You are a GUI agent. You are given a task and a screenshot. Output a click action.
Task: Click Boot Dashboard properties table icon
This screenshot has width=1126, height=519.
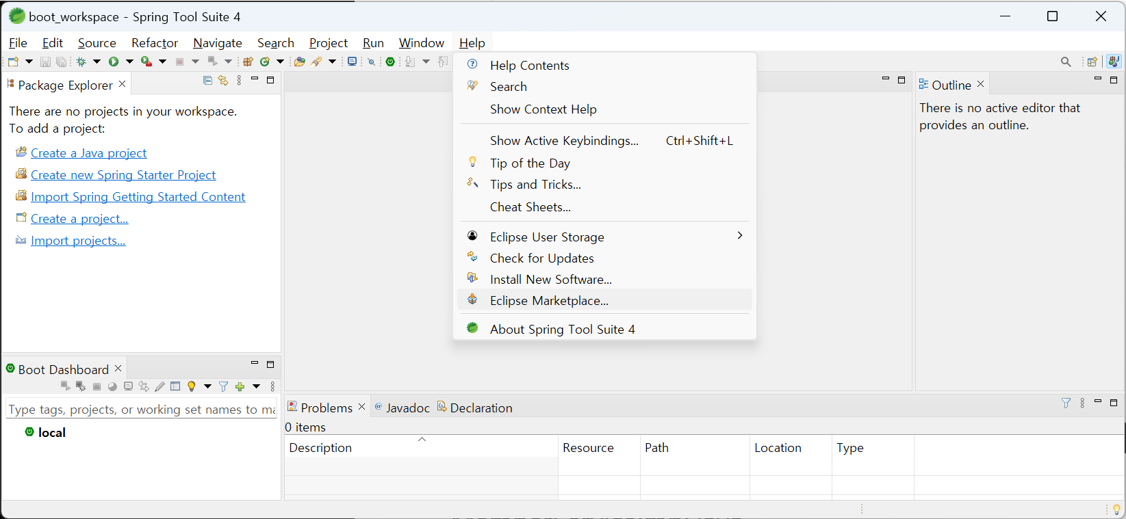175,386
